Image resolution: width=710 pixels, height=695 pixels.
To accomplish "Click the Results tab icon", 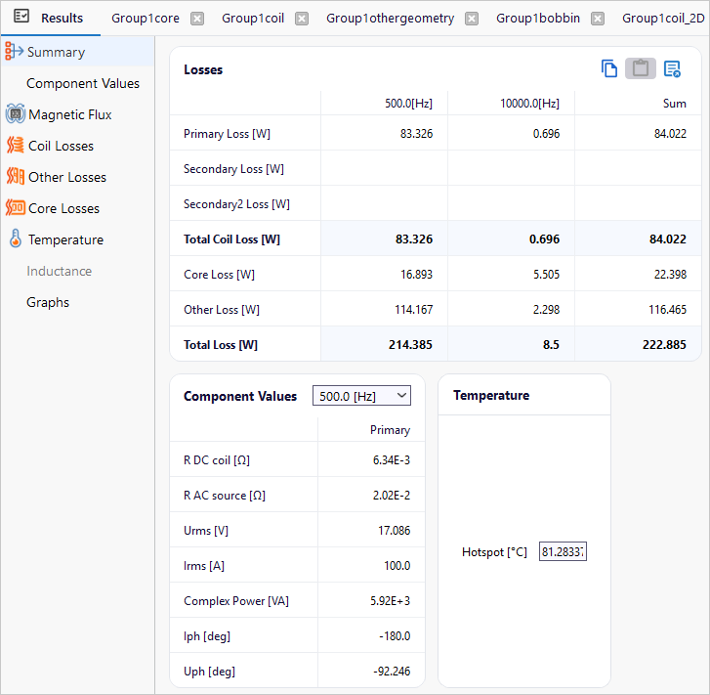I will 21,17.
